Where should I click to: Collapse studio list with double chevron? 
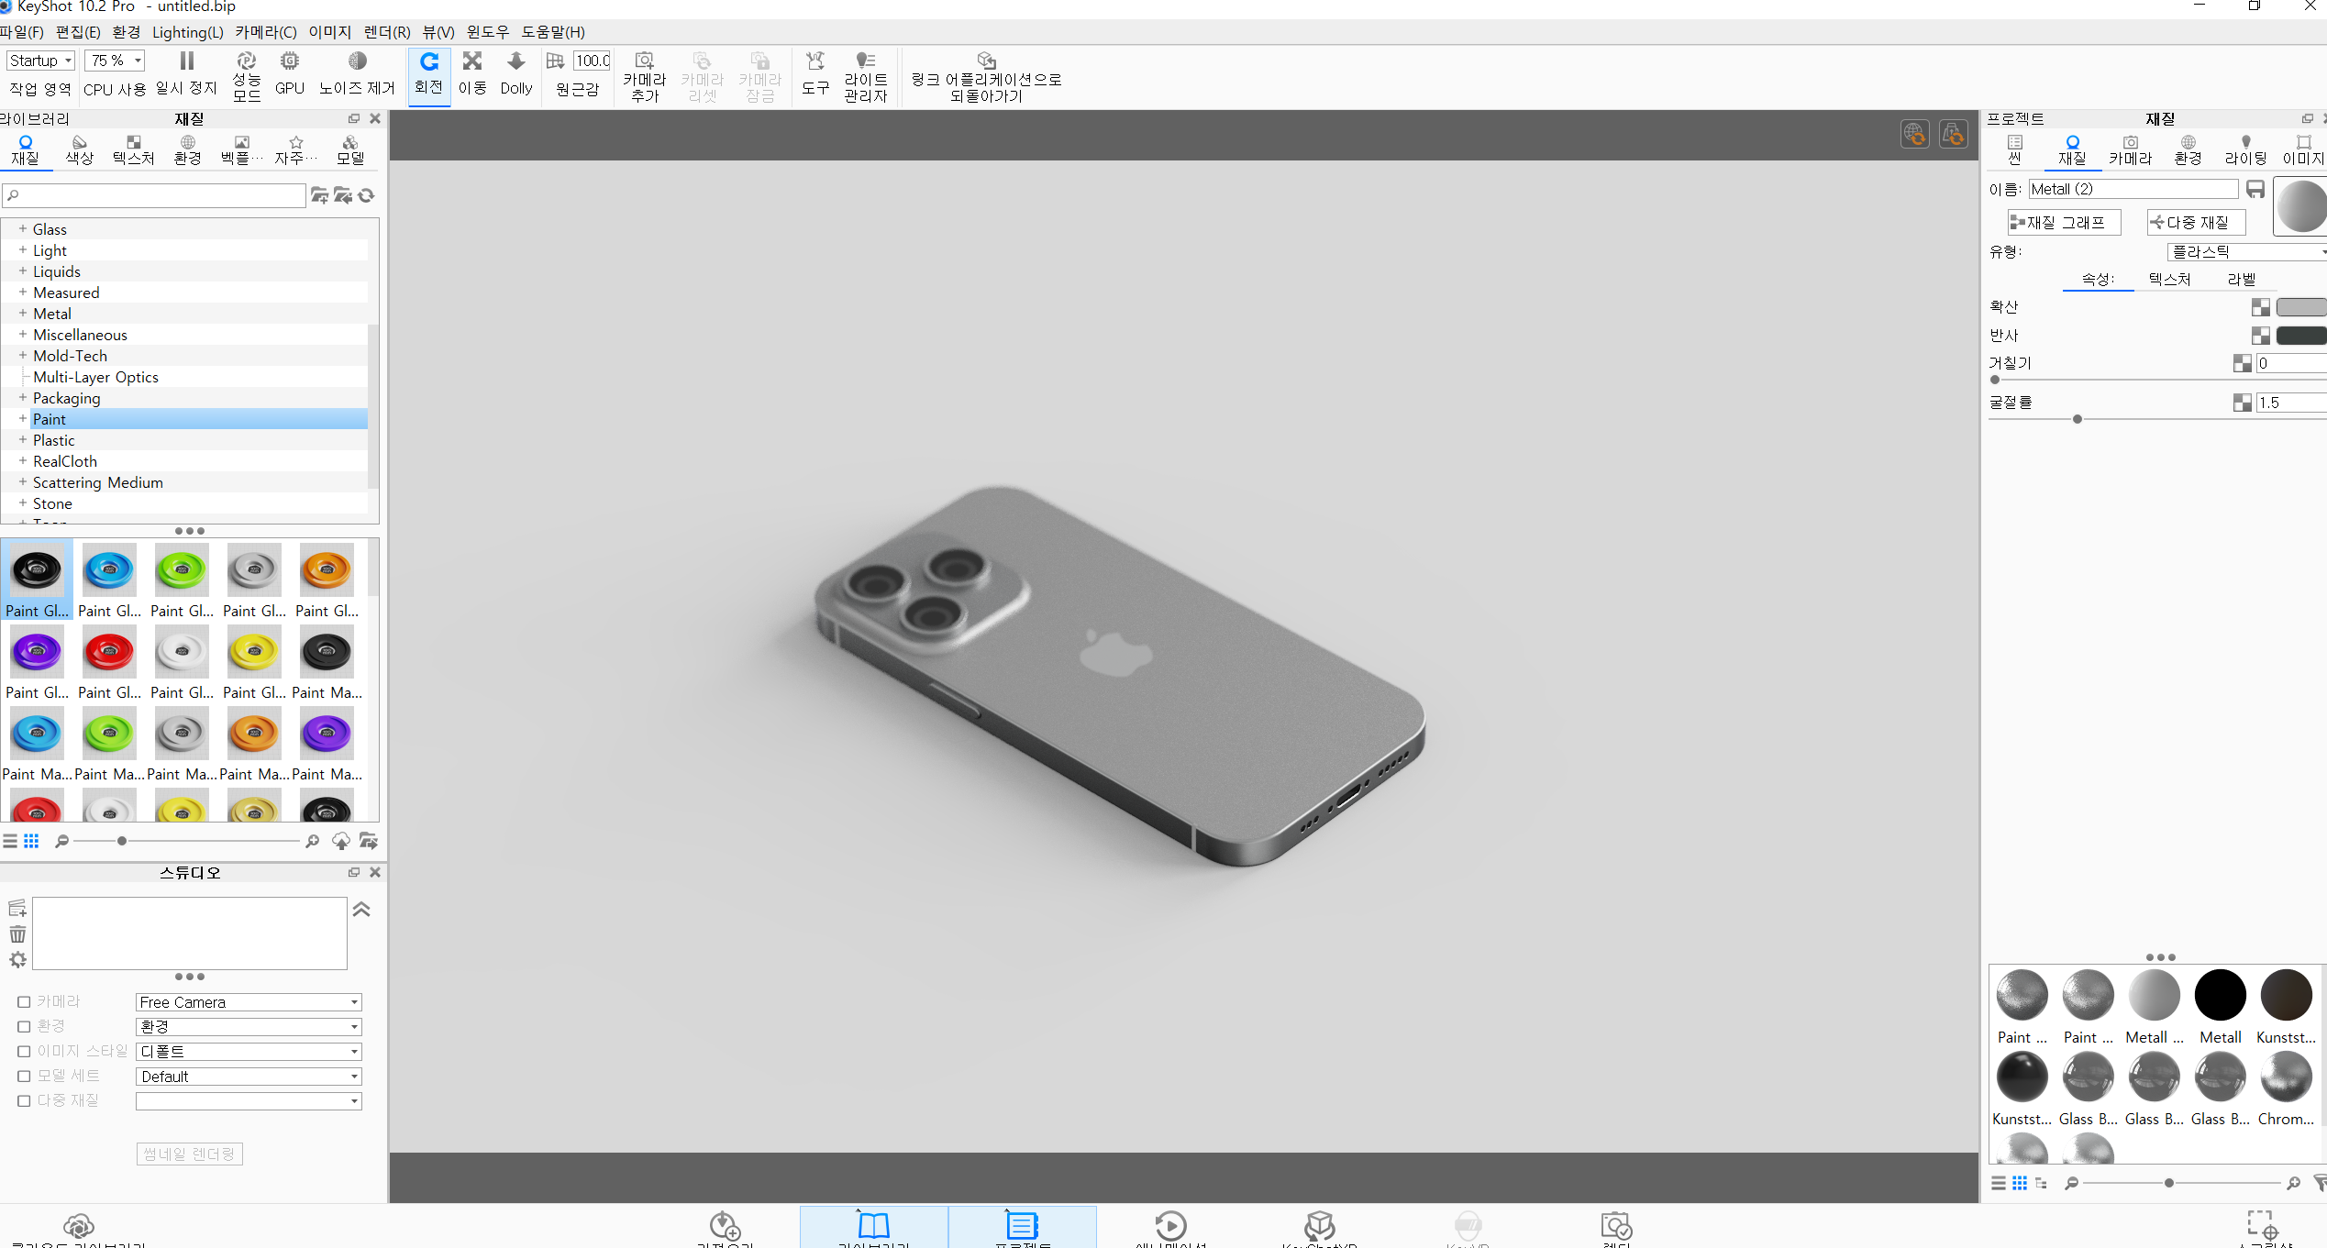[x=361, y=909]
